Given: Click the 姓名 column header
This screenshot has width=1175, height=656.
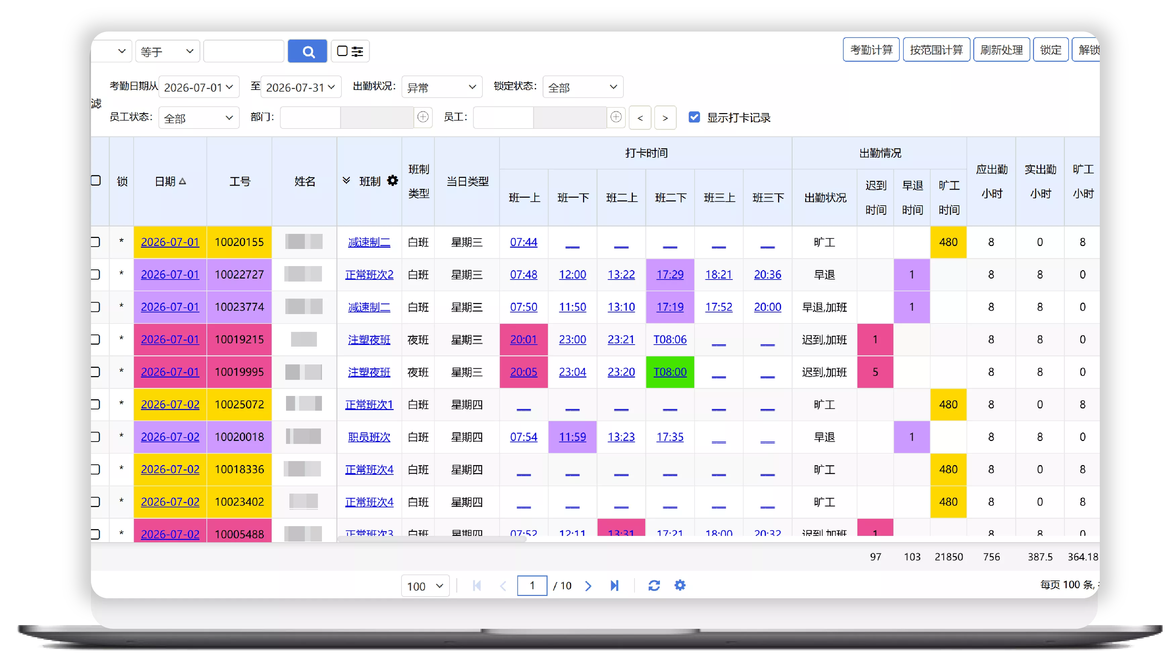Looking at the screenshot, I should click(x=305, y=182).
